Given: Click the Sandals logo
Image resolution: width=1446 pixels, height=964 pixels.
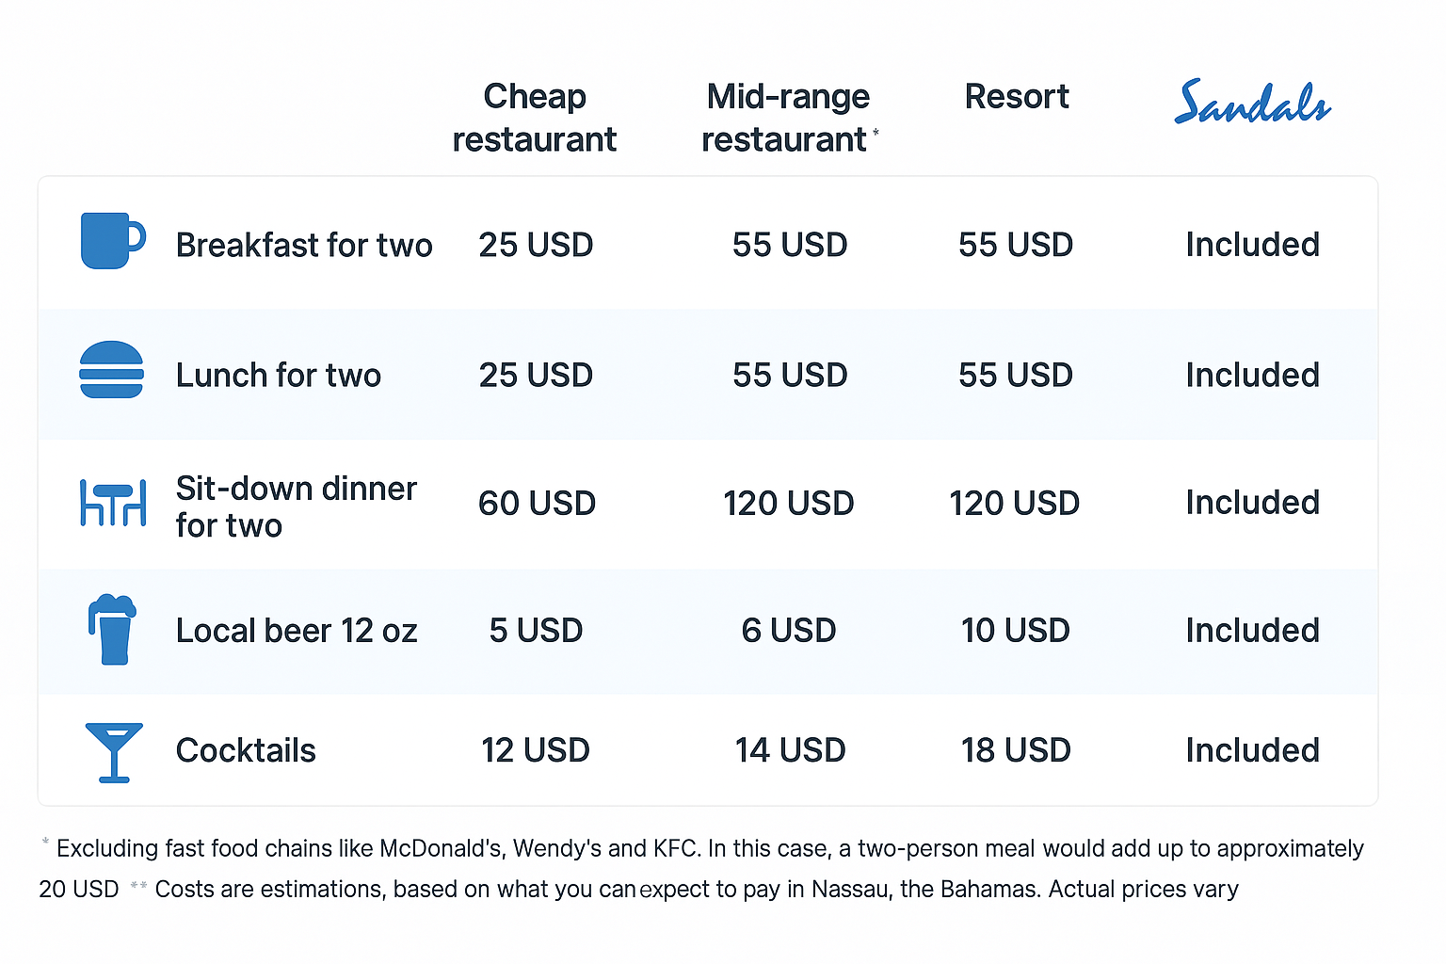Looking at the screenshot, I should point(1252,104).
